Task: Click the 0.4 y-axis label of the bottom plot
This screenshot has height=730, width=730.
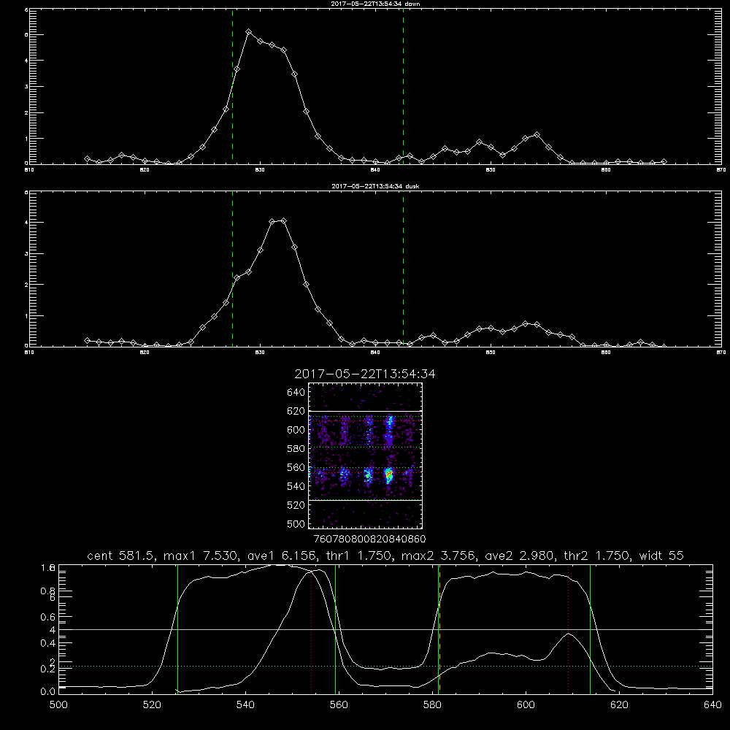Action: (48, 643)
